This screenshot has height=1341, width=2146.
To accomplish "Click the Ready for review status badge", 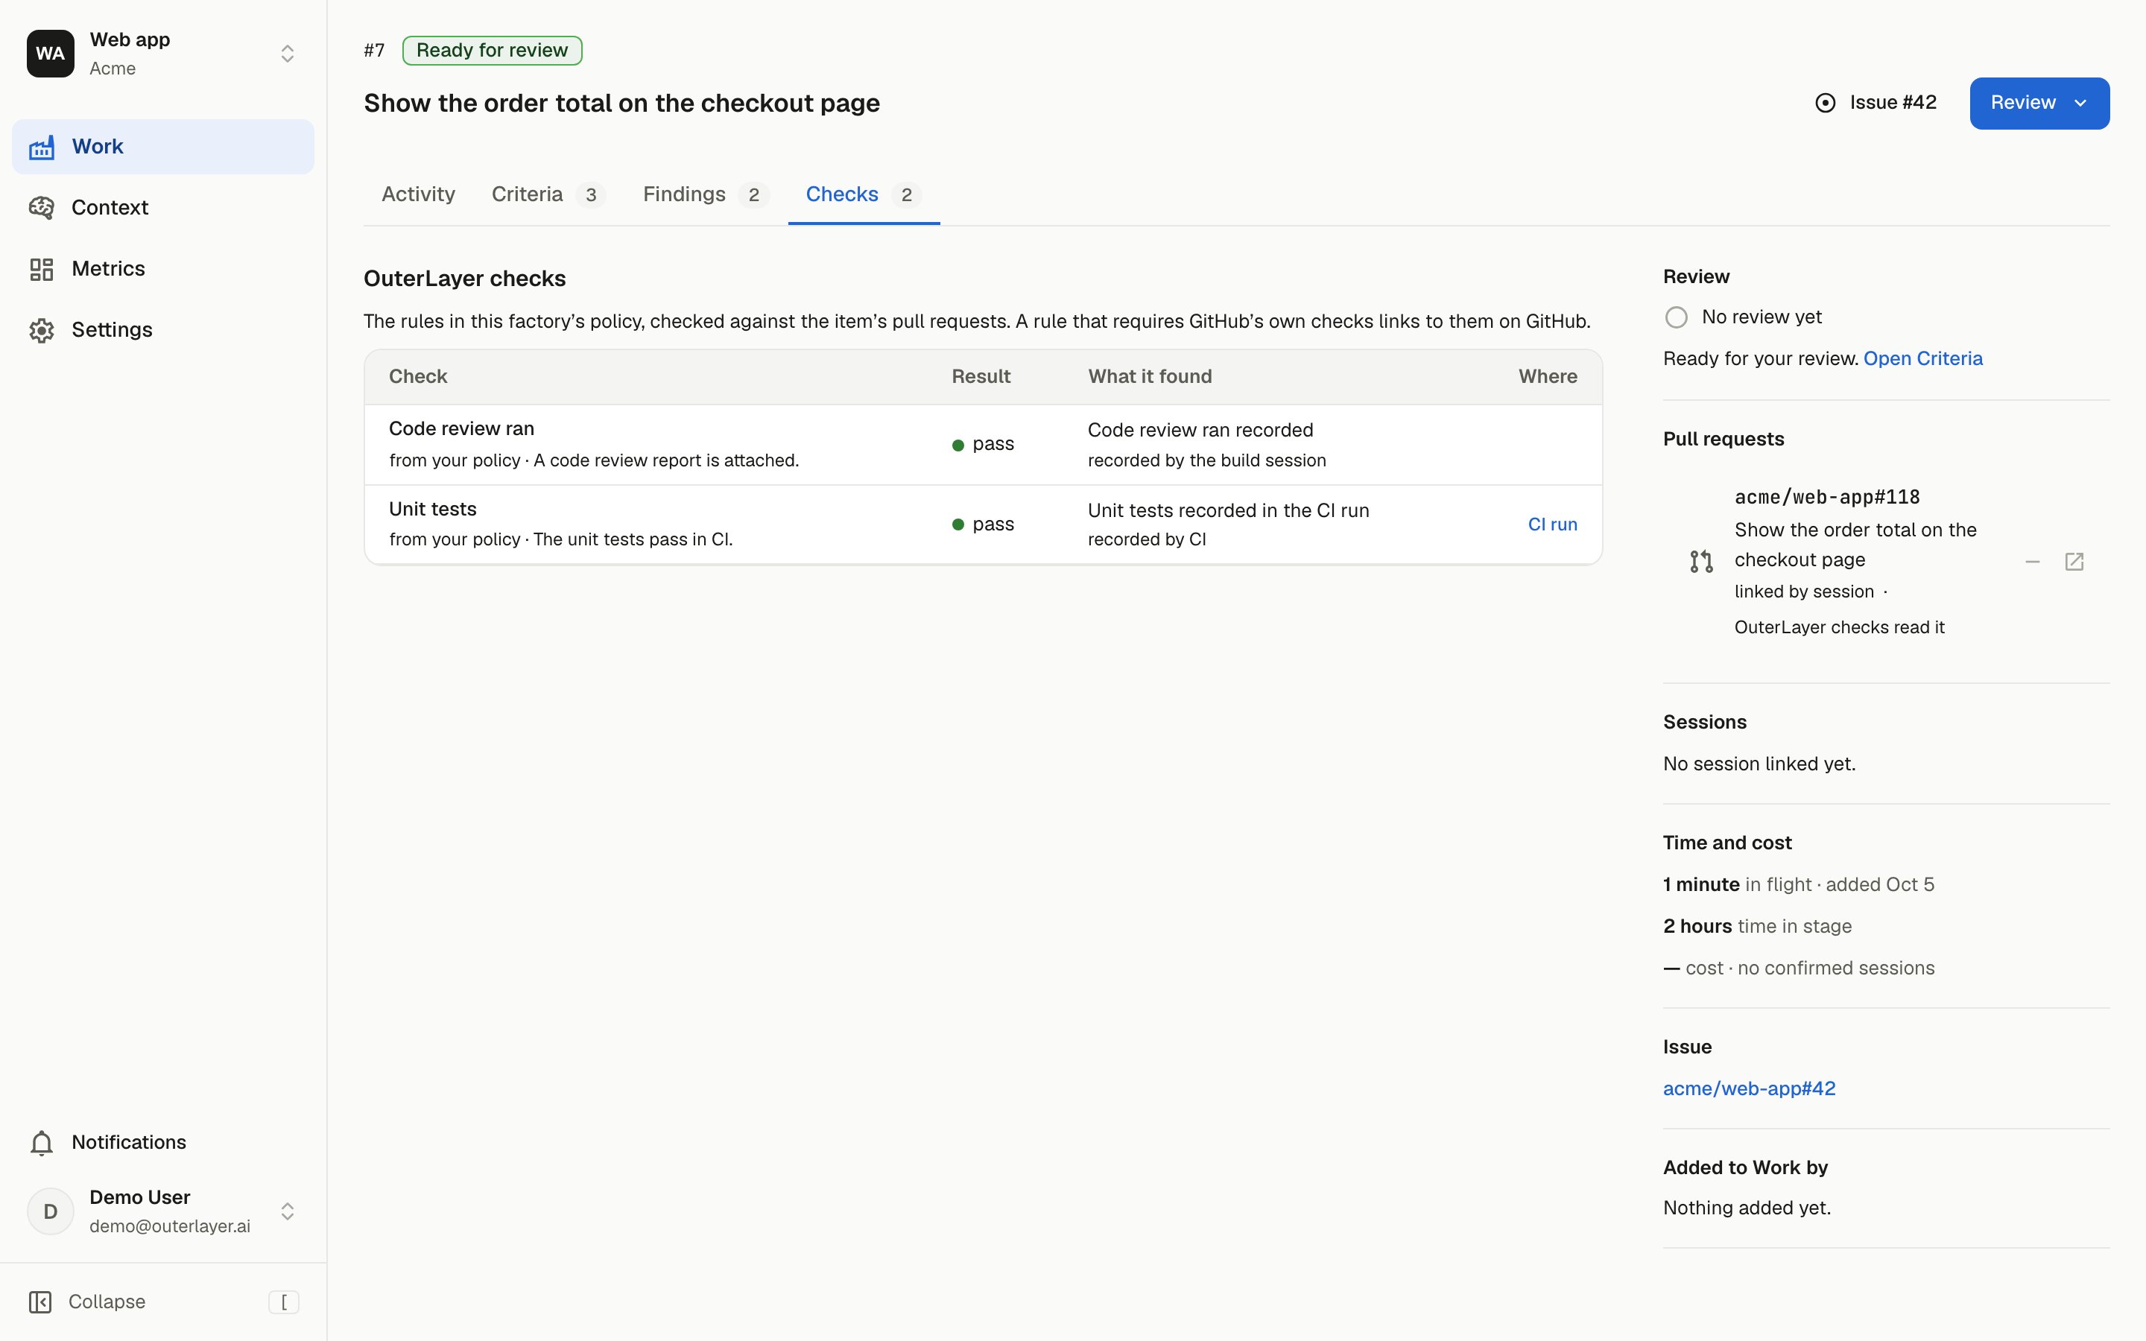I will coord(492,51).
